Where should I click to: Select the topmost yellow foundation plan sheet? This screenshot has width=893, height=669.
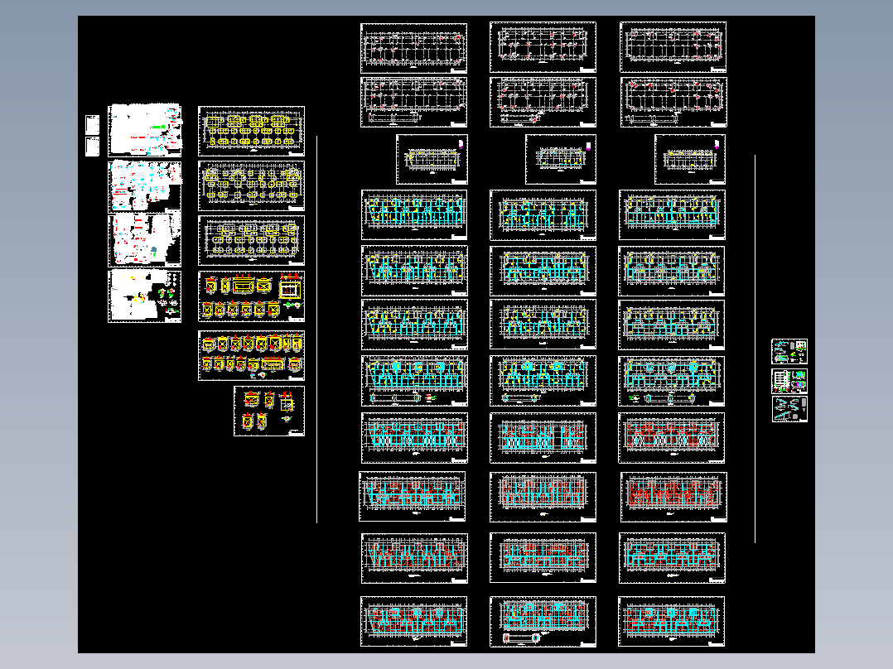[x=251, y=131]
